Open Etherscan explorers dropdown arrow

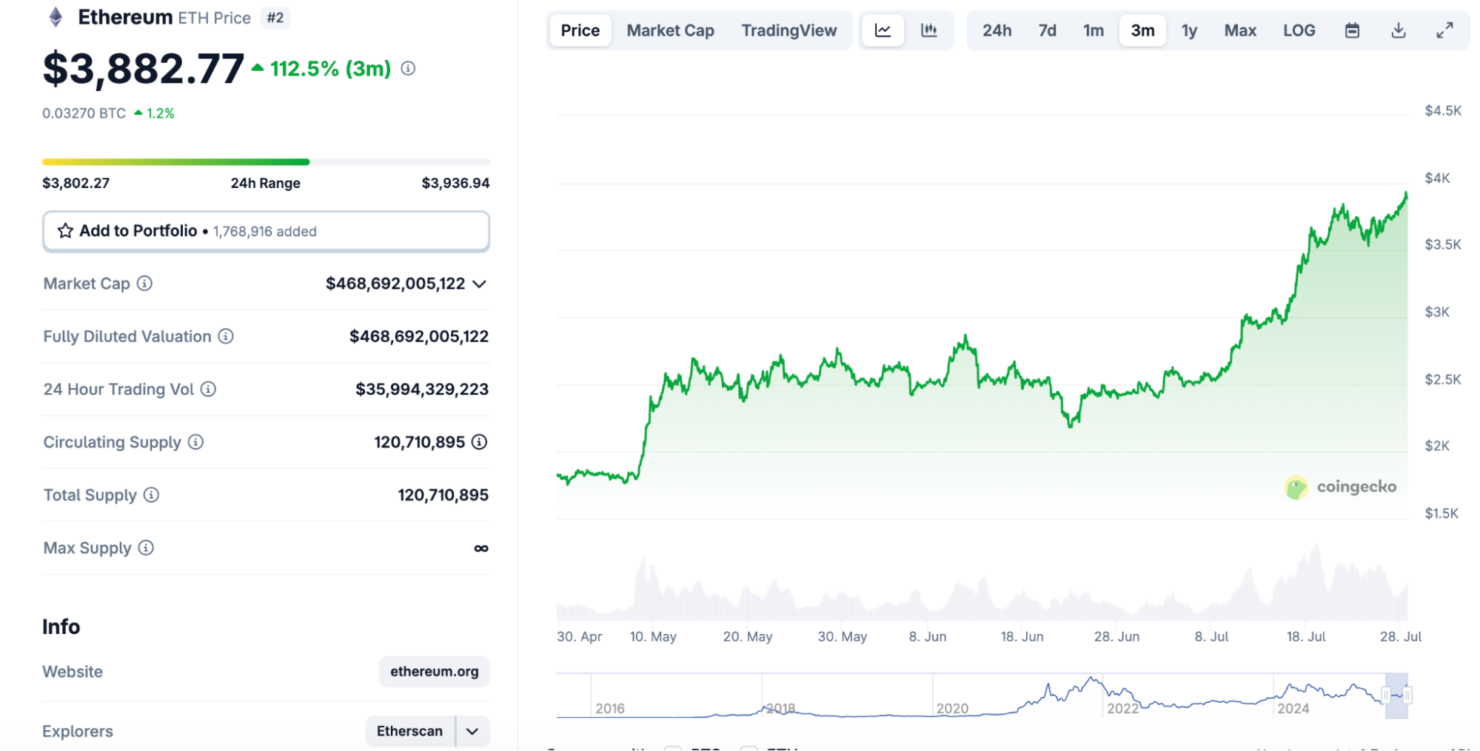tap(472, 732)
